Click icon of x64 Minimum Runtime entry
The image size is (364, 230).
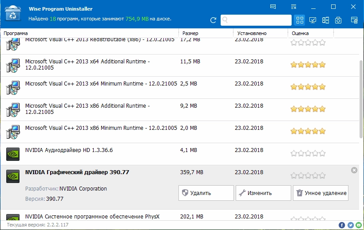tap(13, 88)
